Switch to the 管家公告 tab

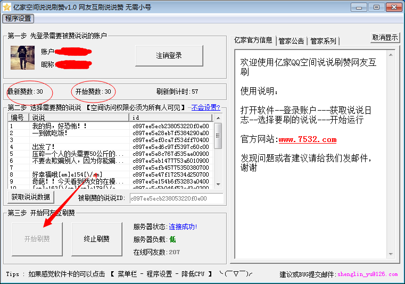pyautogui.click(x=291, y=41)
